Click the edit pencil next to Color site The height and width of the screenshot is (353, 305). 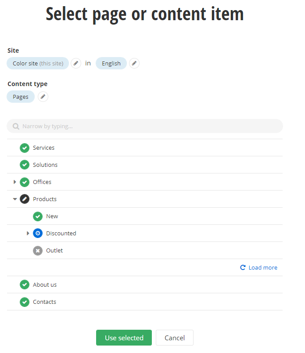(76, 63)
